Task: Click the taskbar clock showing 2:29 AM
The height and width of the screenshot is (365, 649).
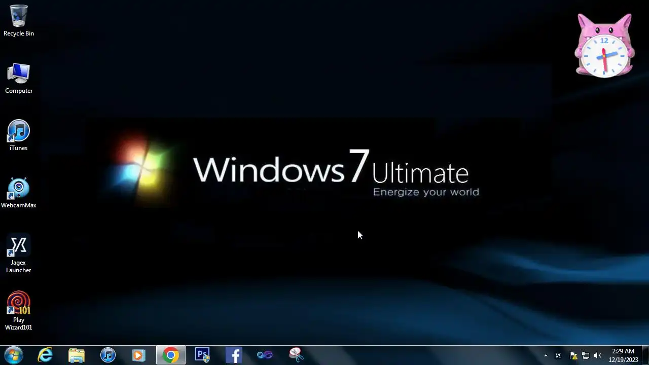Action: coord(623,355)
